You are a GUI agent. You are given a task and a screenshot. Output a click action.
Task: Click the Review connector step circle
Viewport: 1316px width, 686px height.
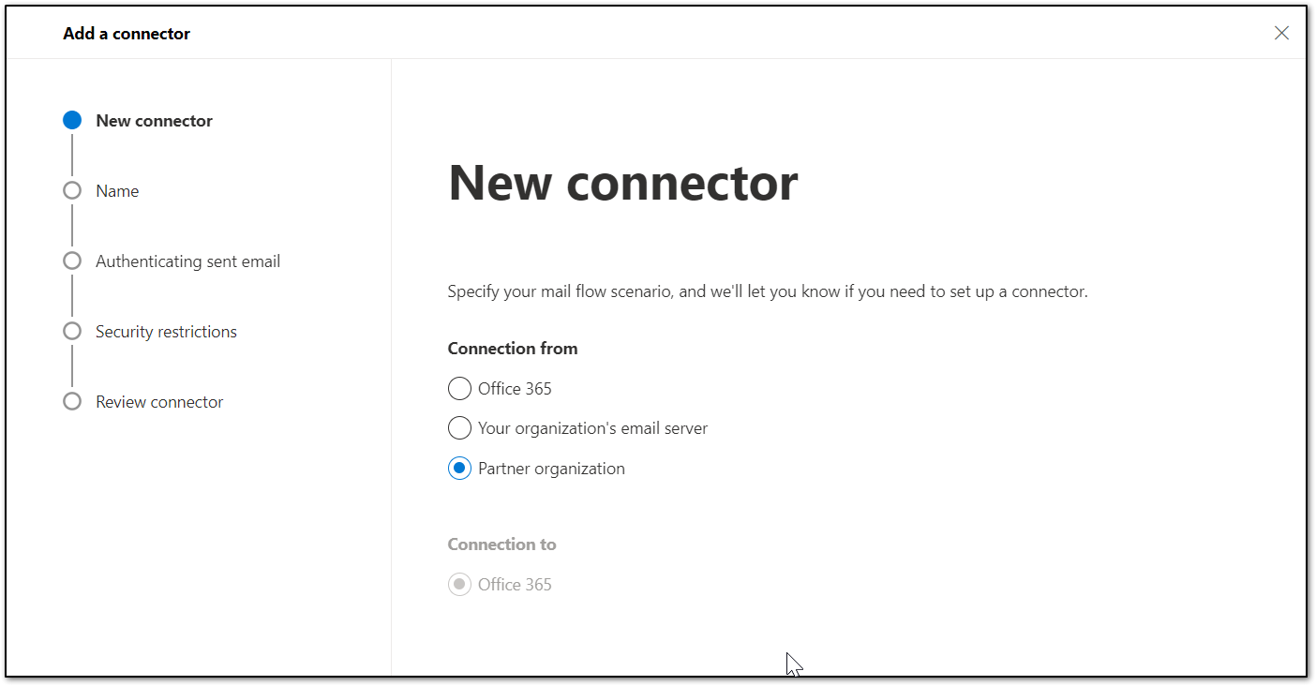click(72, 401)
